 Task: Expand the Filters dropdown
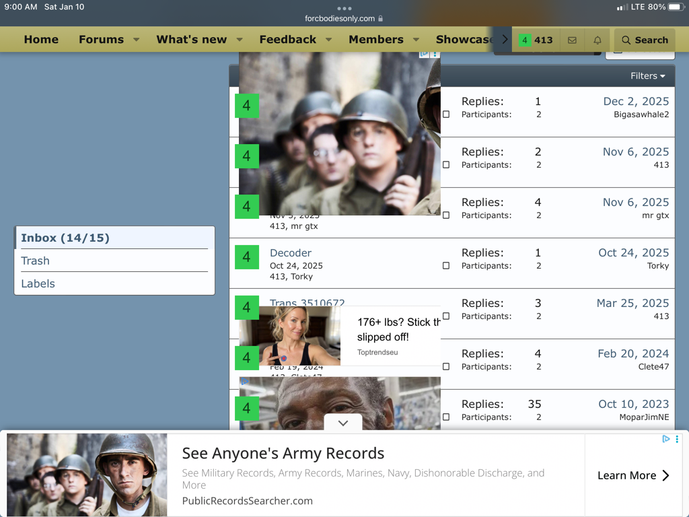click(x=648, y=76)
